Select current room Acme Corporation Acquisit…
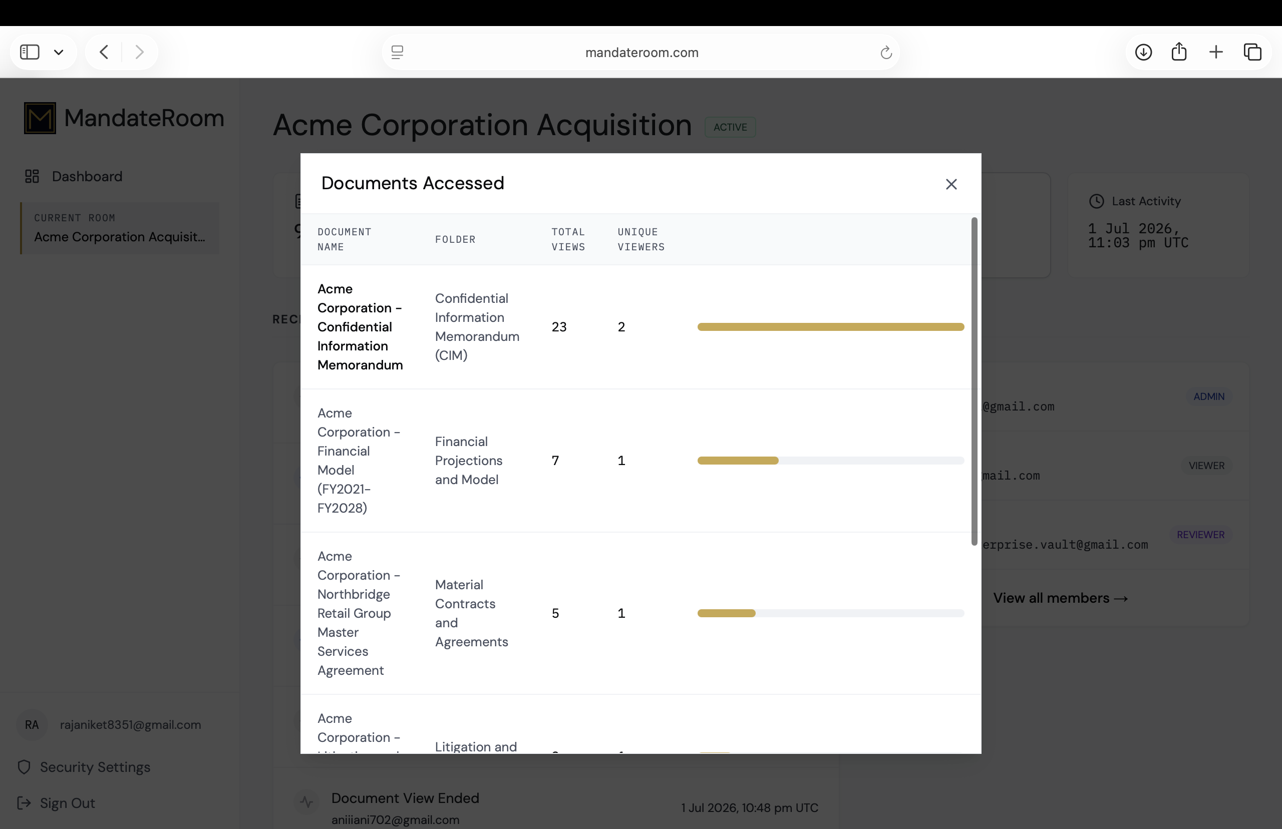 point(120,228)
